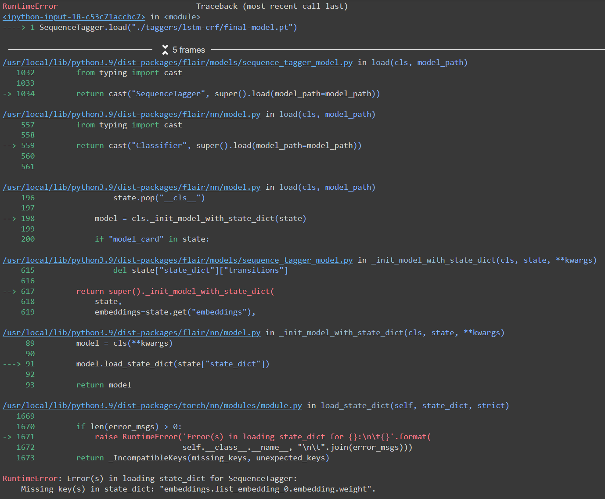605x499 pixels.
Task: Open sequence_tagger_model.py link in the load frame
Action: point(177,62)
